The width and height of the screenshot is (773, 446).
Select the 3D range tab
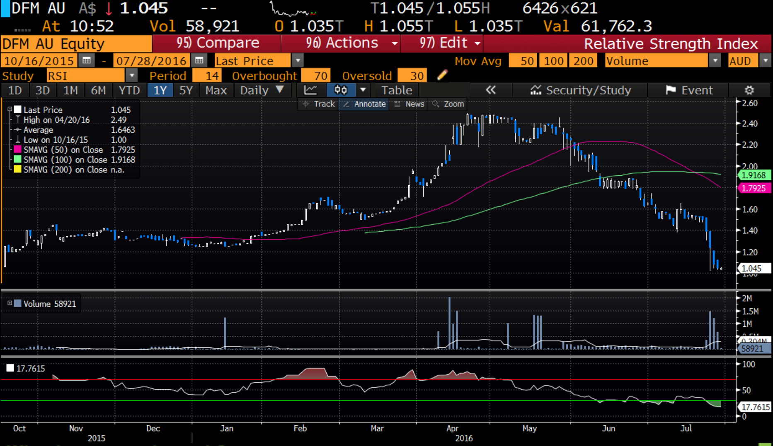[43, 90]
